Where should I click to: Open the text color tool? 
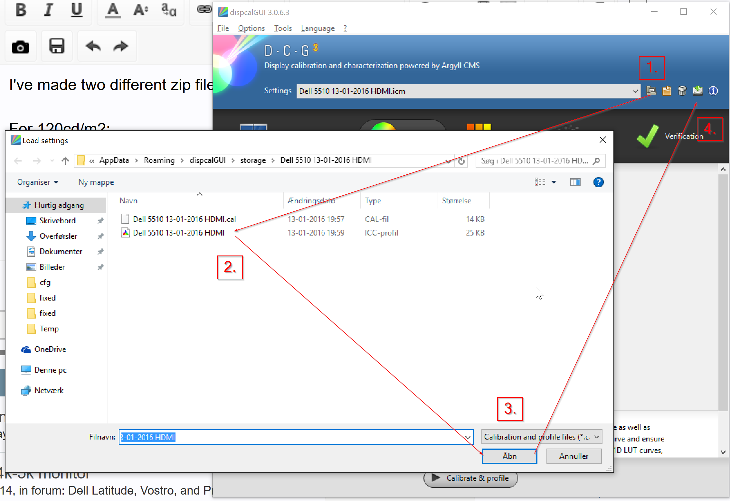(113, 10)
